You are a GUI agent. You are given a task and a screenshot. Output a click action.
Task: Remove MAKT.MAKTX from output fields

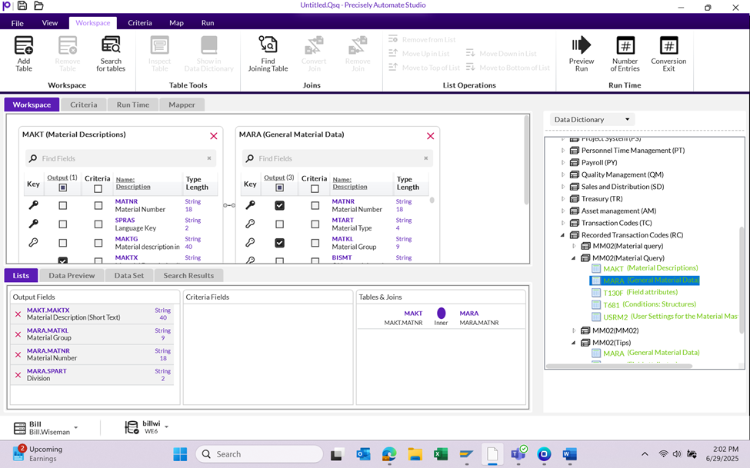click(x=18, y=314)
